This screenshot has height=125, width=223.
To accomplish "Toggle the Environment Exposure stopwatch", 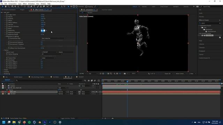I will click(x=9, y=42).
